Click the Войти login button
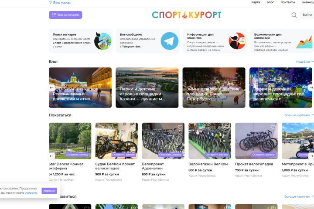 click(x=307, y=15)
